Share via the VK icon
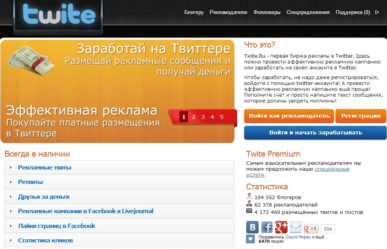The width and height of the screenshot is (387, 249). click(x=252, y=227)
